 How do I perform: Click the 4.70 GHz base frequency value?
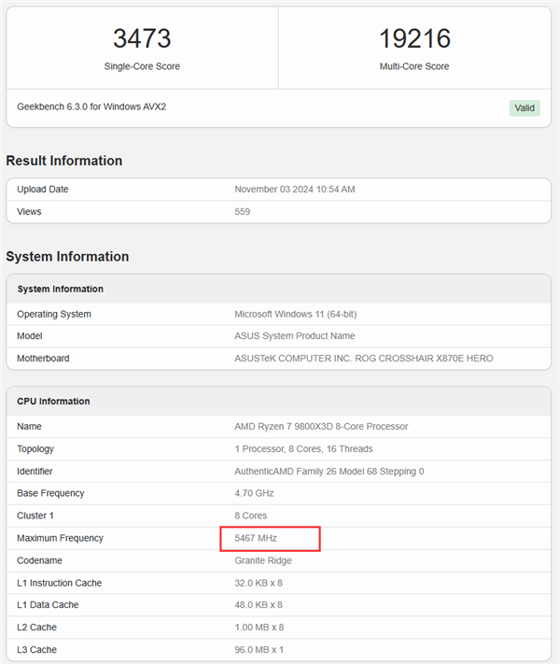(x=254, y=493)
